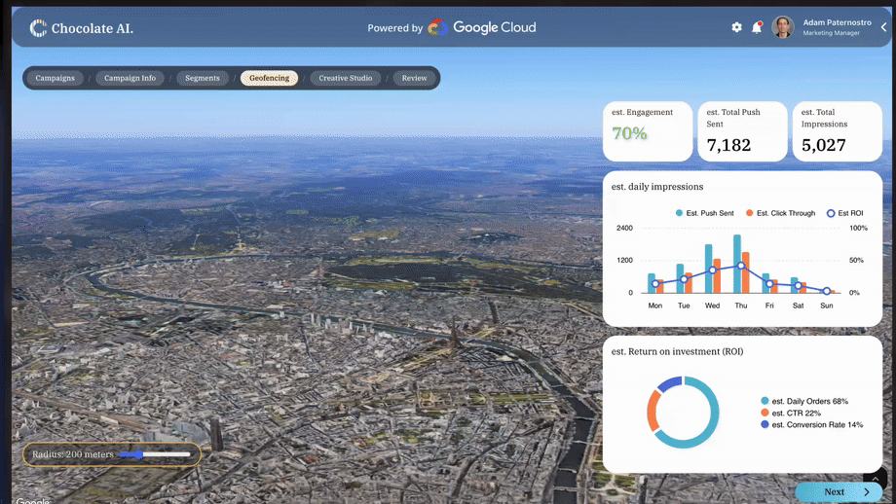Click the 7,182 Total Push Sent value
Image resolution: width=896 pixels, height=504 pixels.
(x=728, y=145)
